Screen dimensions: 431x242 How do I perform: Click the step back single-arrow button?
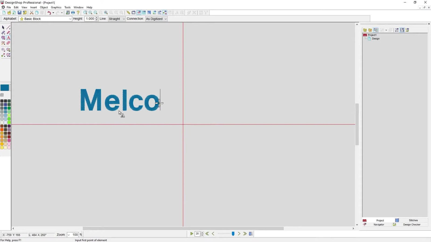coord(213,234)
